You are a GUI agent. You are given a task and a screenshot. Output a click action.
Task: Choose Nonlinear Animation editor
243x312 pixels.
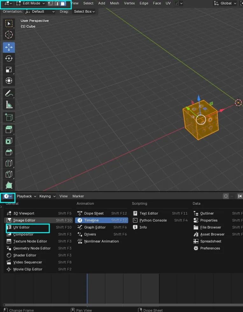[x=102, y=241]
